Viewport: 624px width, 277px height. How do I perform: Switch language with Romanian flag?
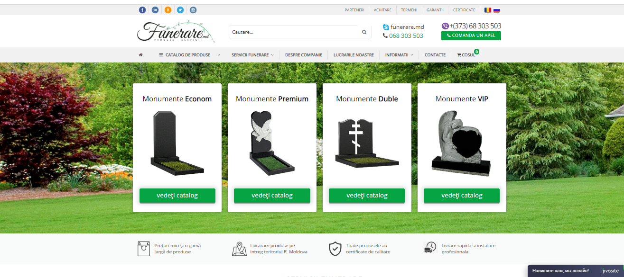[488, 10]
